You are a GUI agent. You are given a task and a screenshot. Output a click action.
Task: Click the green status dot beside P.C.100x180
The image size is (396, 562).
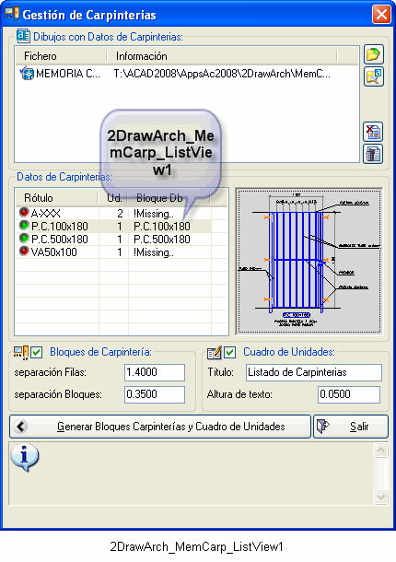click(24, 226)
